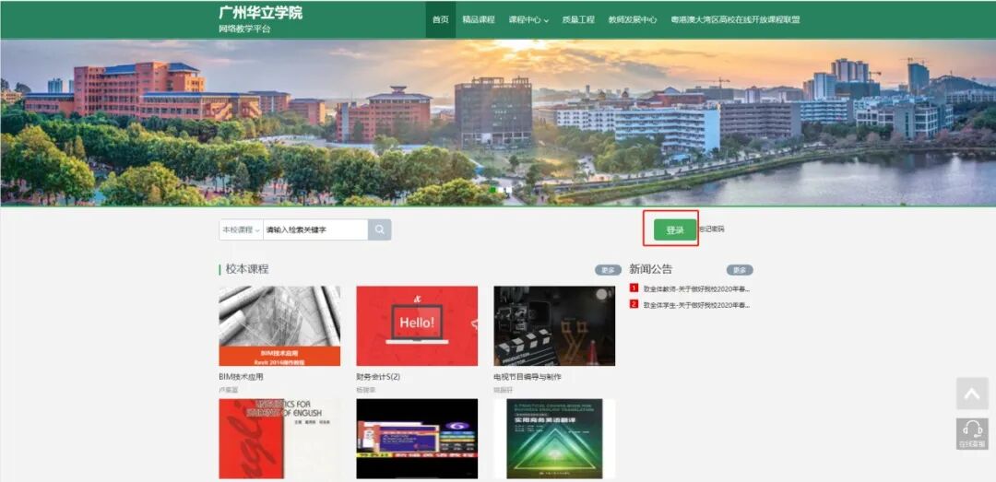This screenshot has width=996, height=482.
Task: Click 更多 beside 新闻公告 heading
Action: pyautogui.click(x=740, y=270)
